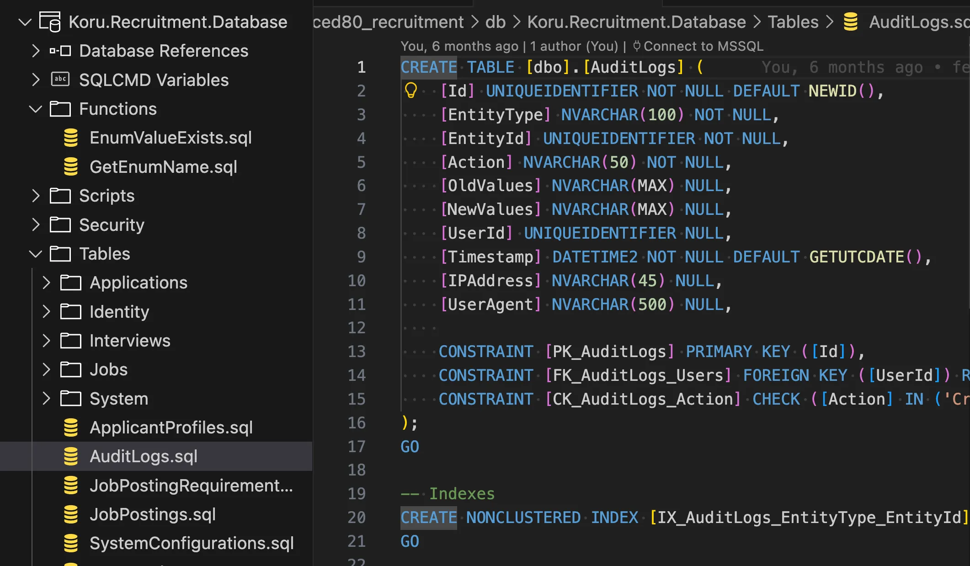This screenshot has height=566, width=970.
Task: Click the folder icon next to Interviews
Action: (70, 340)
